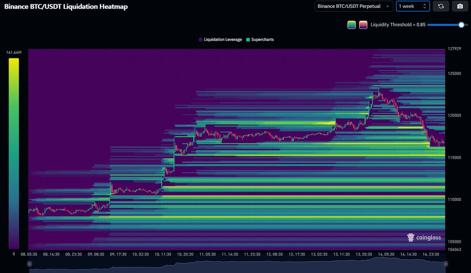Click the Liquidity Threshold slider handle

coord(461,25)
